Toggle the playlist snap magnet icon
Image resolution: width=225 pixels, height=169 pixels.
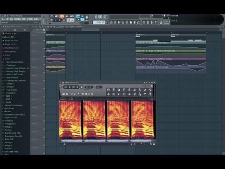click(x=36, y=27)
